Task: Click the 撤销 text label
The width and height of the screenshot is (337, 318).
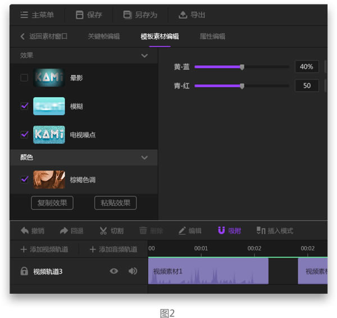Action: click(38, 231)
